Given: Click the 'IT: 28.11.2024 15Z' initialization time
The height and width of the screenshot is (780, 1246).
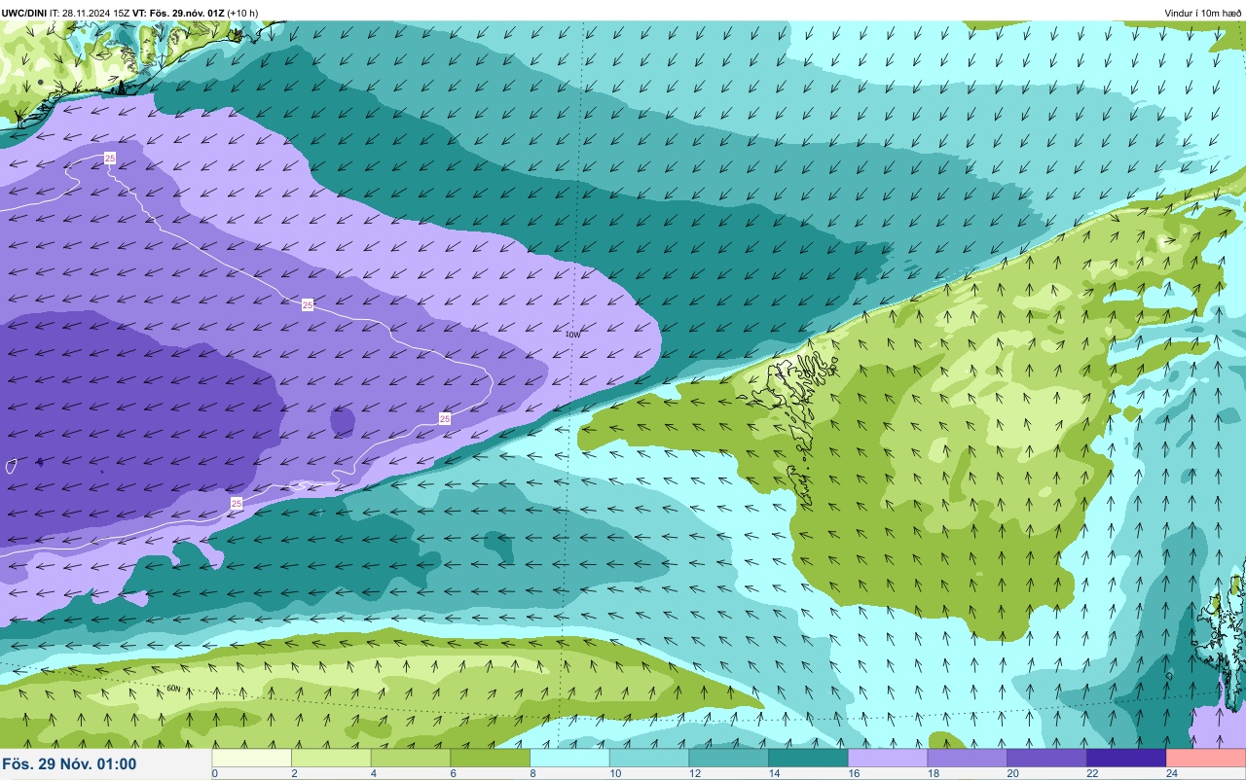Looking at the screenshot, I should [90, 13].
